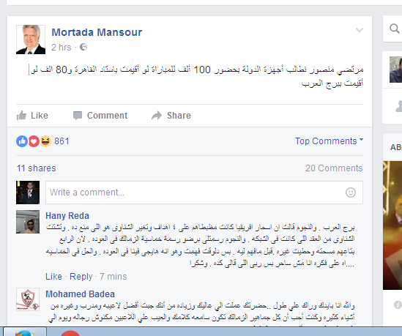
Task: Like Hany Reda's comment
Action: (53, 277)
